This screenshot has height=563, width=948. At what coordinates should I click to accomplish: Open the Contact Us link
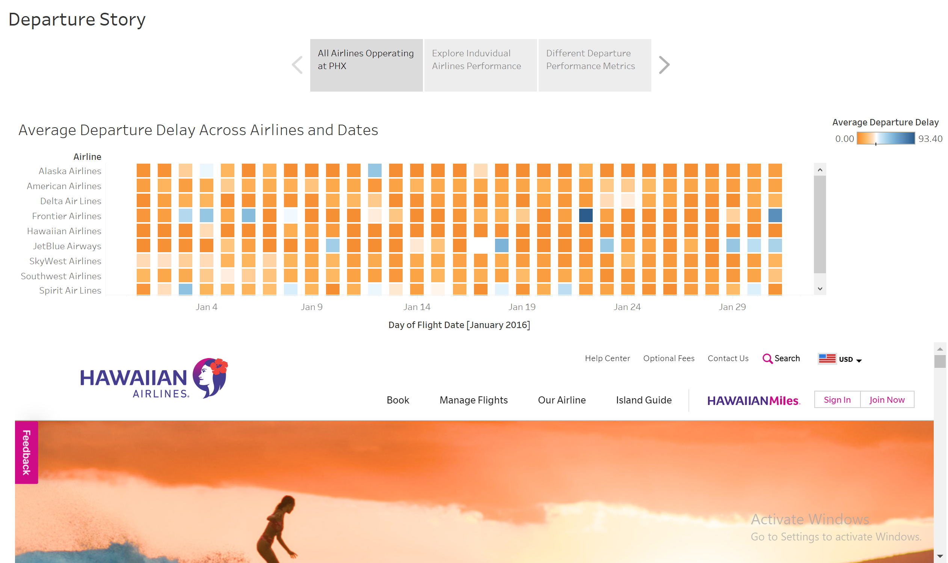coord(728,358)
